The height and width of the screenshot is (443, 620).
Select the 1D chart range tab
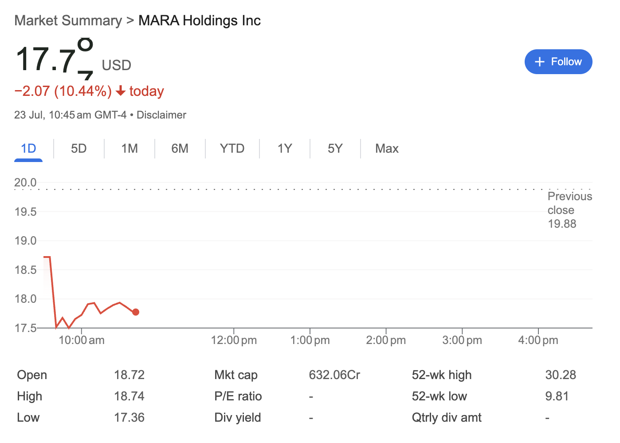pyautogui.click(x=28, y=148)
